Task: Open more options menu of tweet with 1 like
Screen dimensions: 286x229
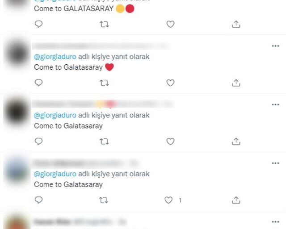Action: pos(275,163)
